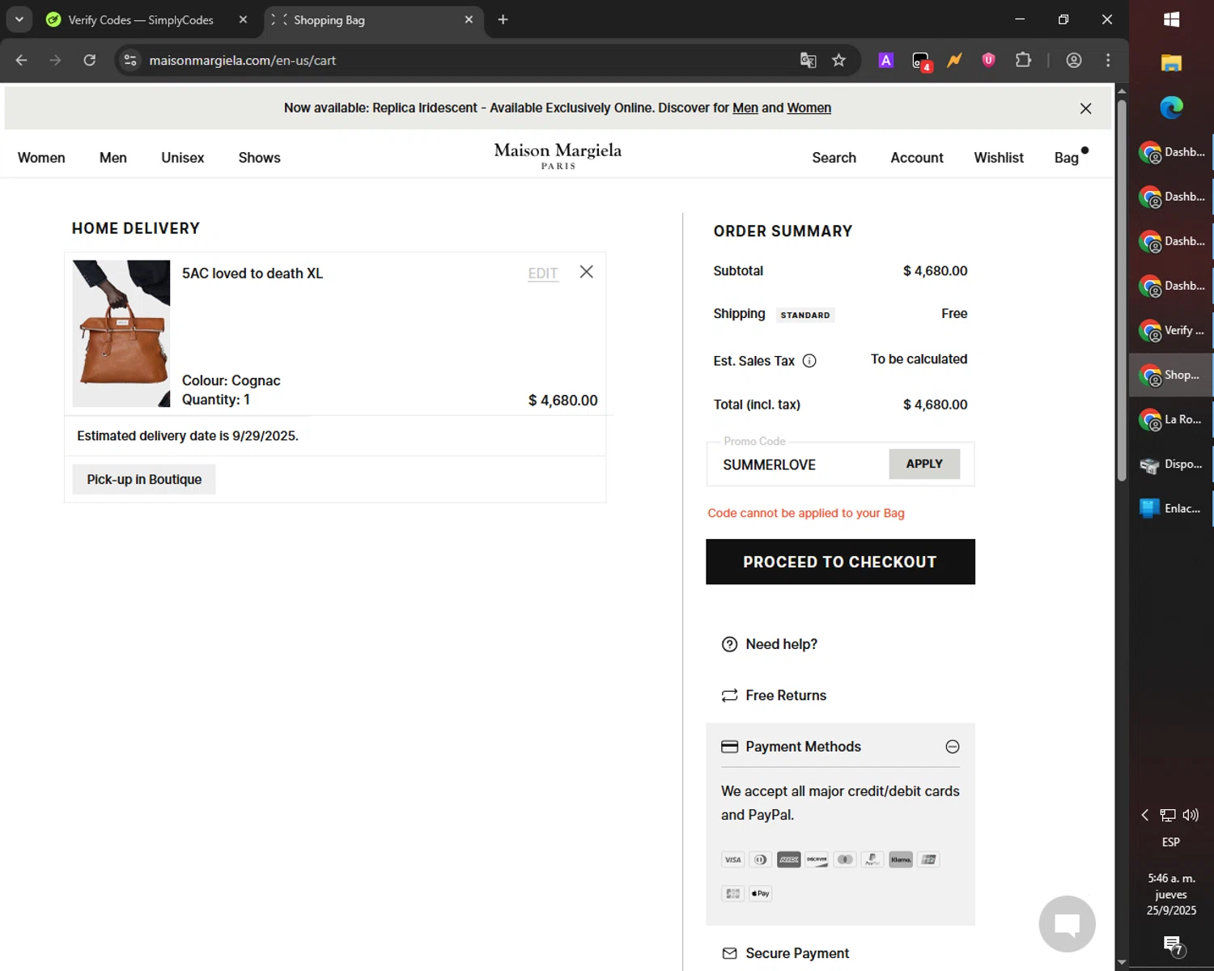Open the Unisex menu
1214x971 pixels.
coord(183,158)
